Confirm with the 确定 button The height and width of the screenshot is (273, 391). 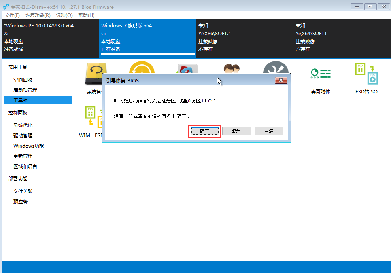pos(204,131)
